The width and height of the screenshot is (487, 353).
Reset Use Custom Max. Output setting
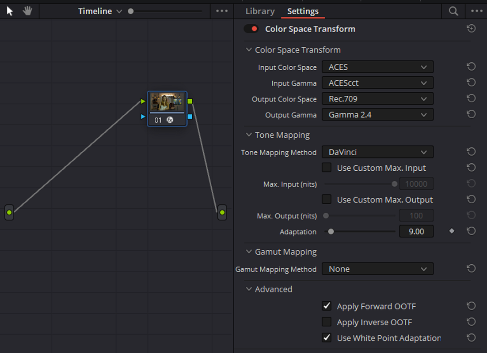[471, 199]
